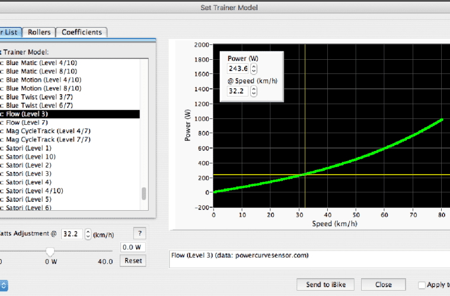
Task: Close the Set Trainer Model dialog
Action: point(383,285)
